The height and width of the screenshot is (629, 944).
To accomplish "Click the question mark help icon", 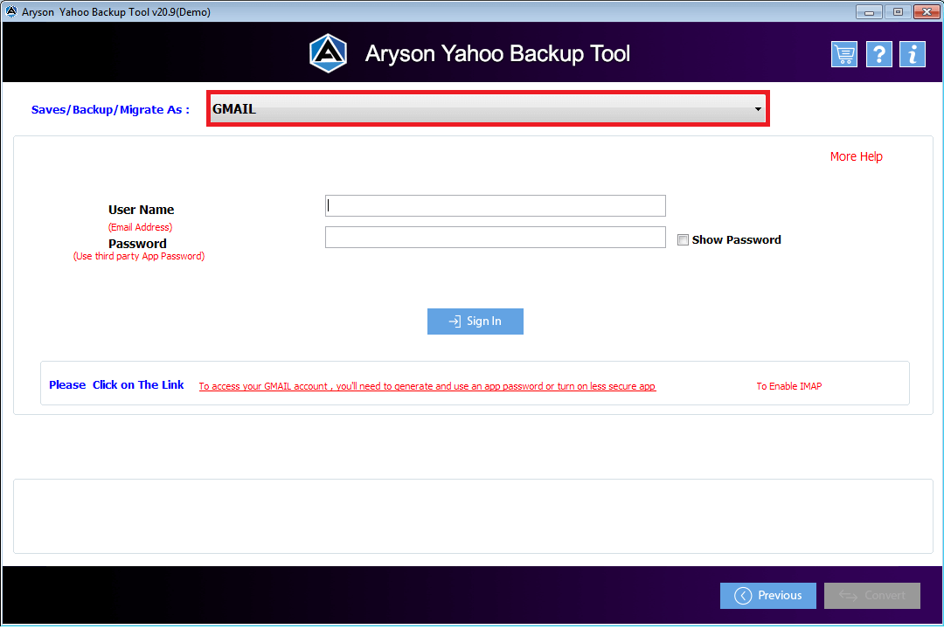I will tap(879, 55).
